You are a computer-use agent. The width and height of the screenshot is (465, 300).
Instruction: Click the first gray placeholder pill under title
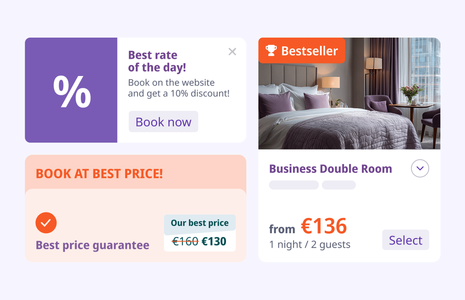click(x=294, y=185)
